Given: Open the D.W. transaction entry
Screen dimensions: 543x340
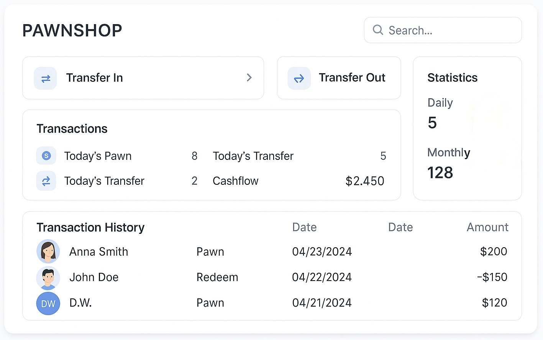Looking at the screenshot, I should point(80,303).
